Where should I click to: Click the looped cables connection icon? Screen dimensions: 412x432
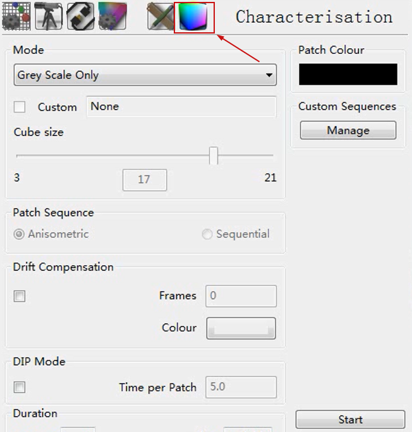[x=80, y=16]
